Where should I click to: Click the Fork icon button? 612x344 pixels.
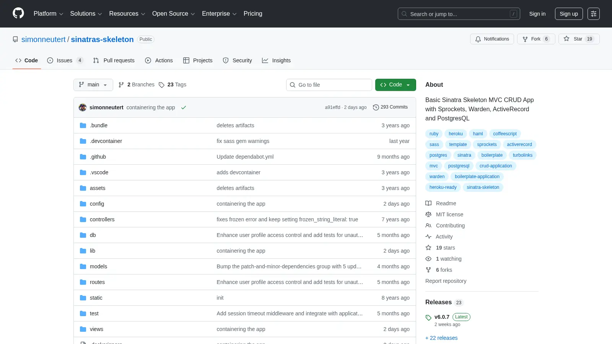(x=525, y=39)
